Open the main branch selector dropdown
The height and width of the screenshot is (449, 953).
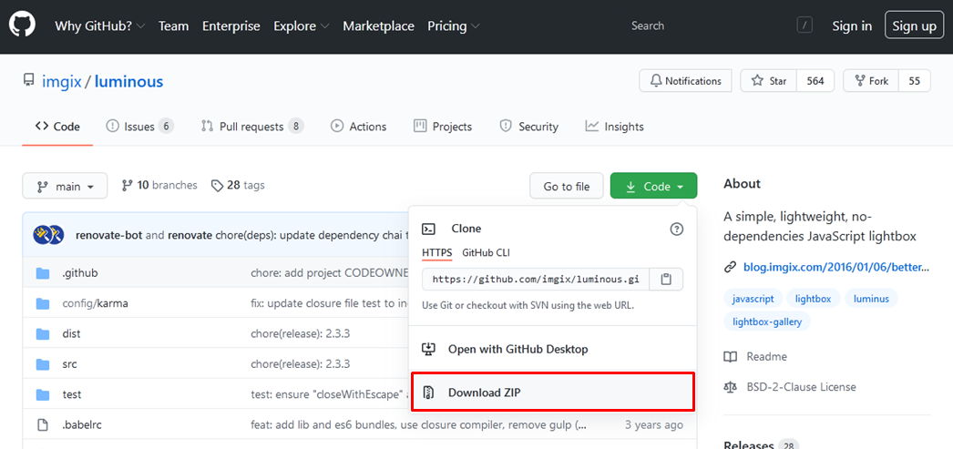click(x=65, y=186)
